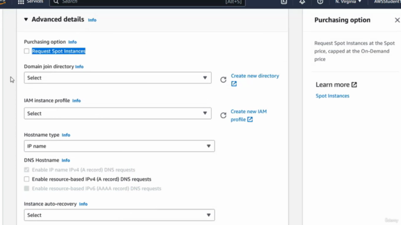Open the Hostname type IP name dropdown

pos(119,146)
